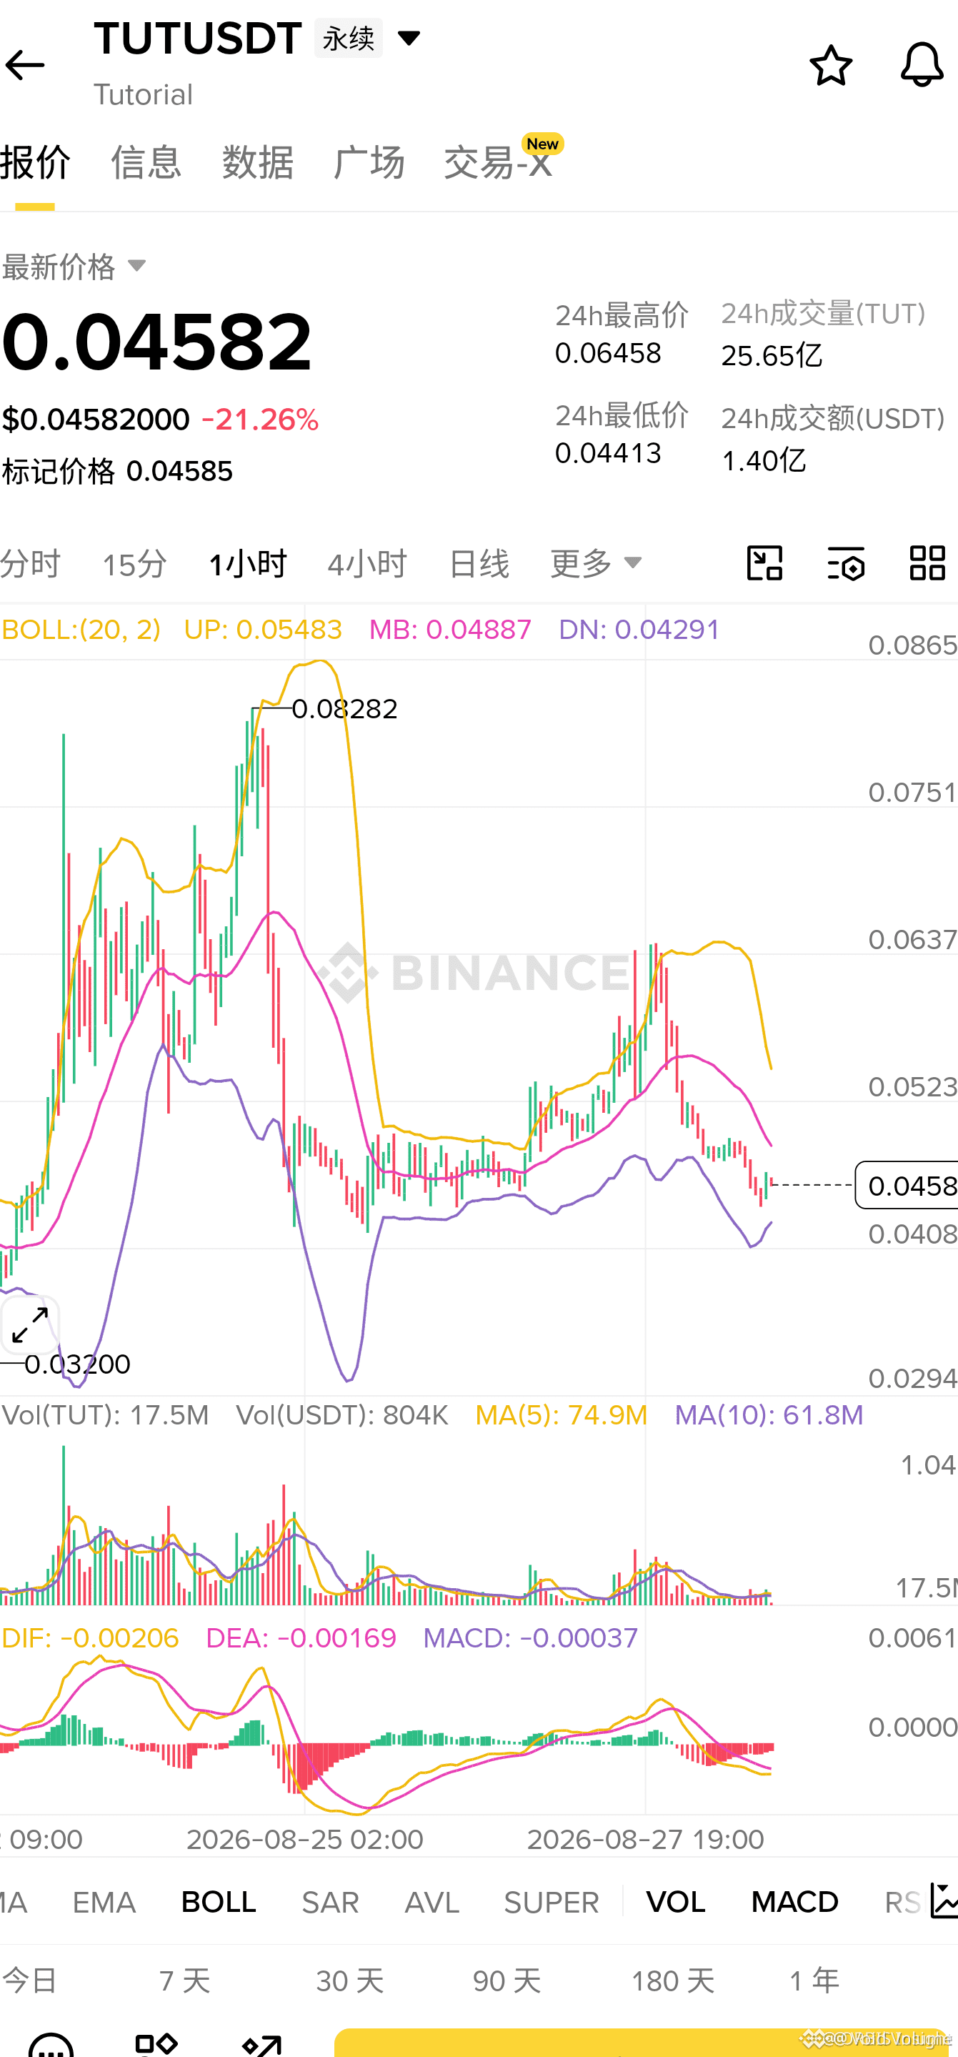Enable the EMA indicator
Screen dimensions: 958x2057
104,1903
